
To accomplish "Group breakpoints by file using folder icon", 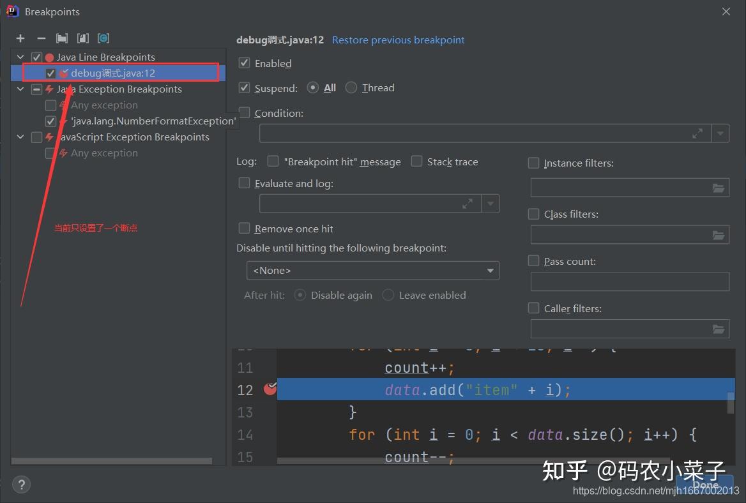I will click(x=61, y=38).
